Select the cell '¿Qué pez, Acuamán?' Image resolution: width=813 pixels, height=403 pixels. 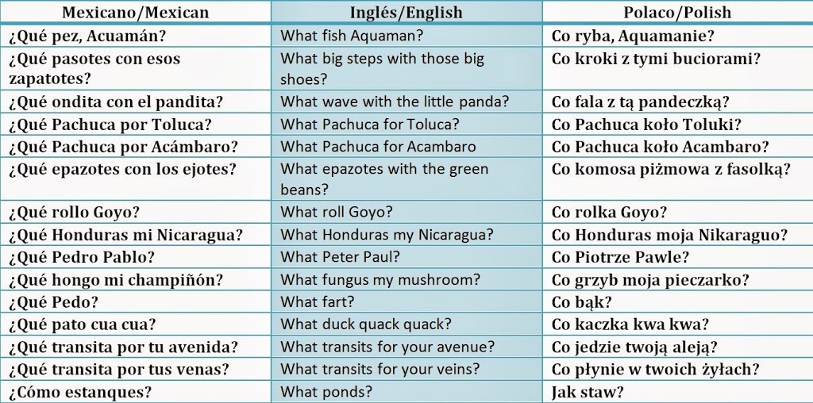point(135,36)
